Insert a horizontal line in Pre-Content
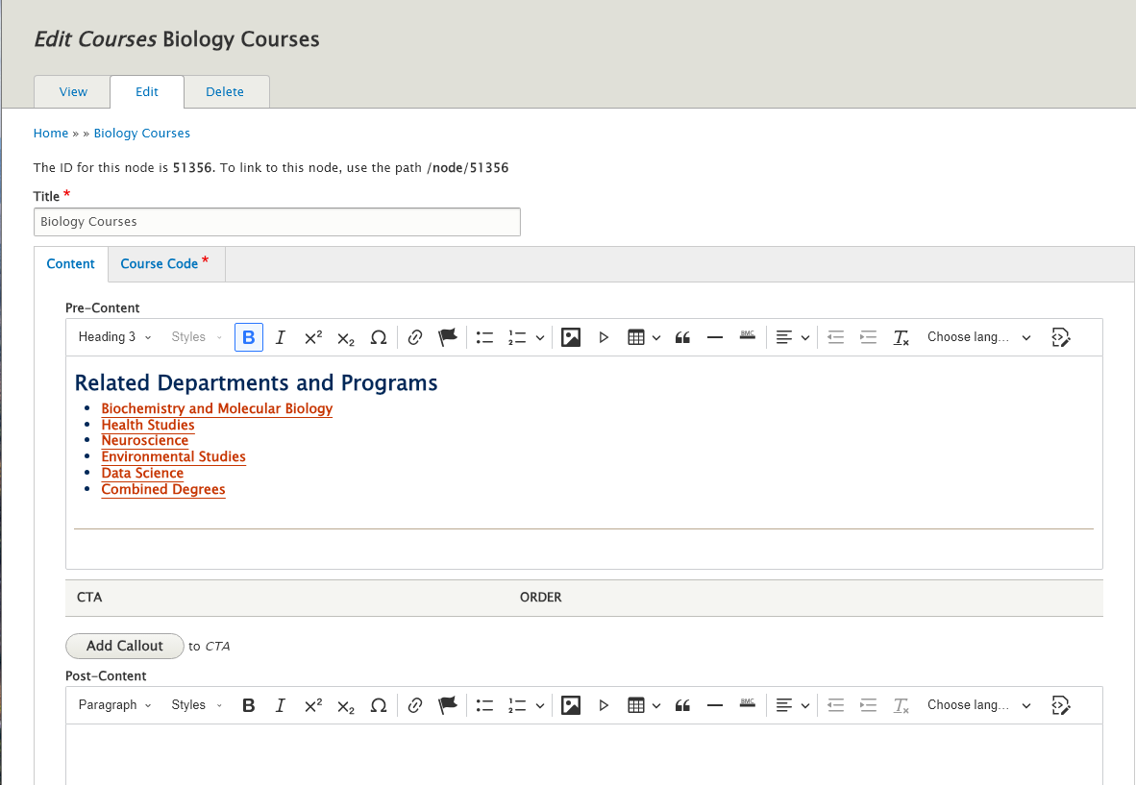The image size is (1136, 785). pos(715,336)
